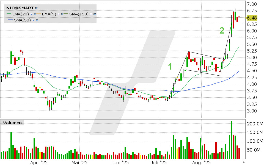Click the yellow 6.48 current price tag

[x=252, y=18]
